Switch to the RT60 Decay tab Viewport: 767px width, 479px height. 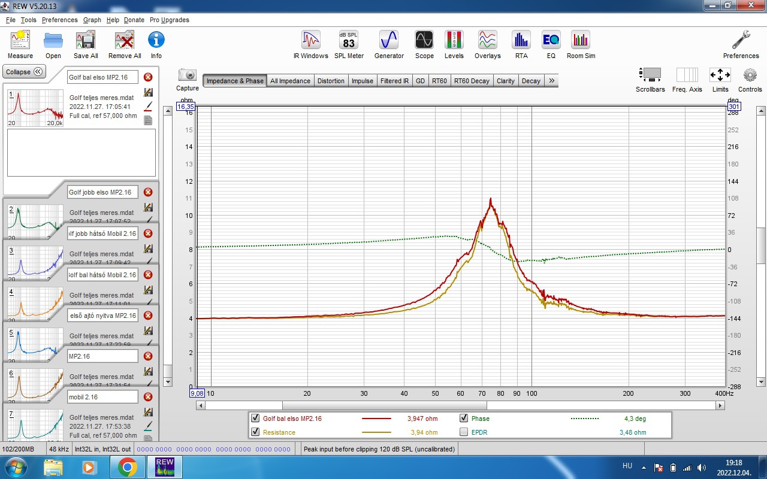point(472,81)
